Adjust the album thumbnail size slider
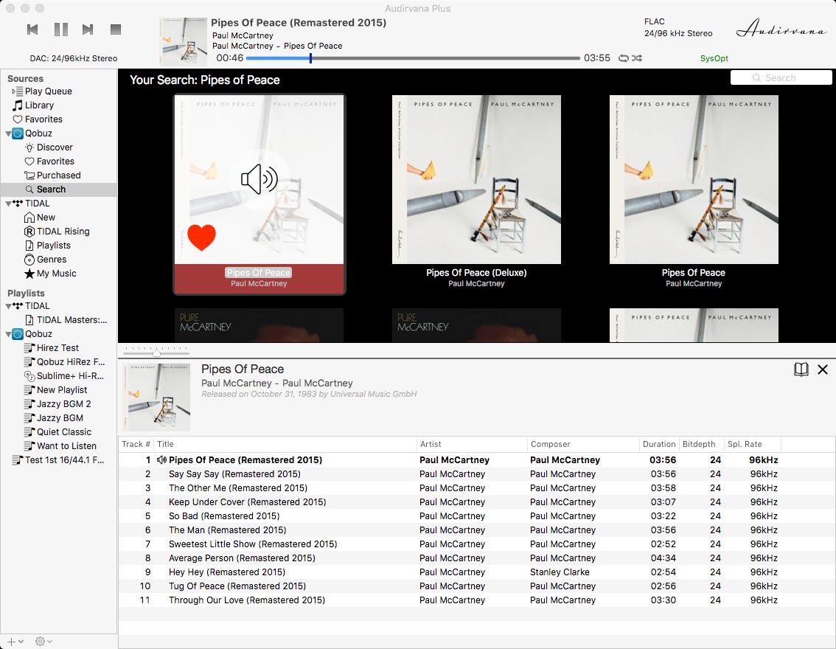836x649 pixels. pyautogui.click(x=156, y=352)
